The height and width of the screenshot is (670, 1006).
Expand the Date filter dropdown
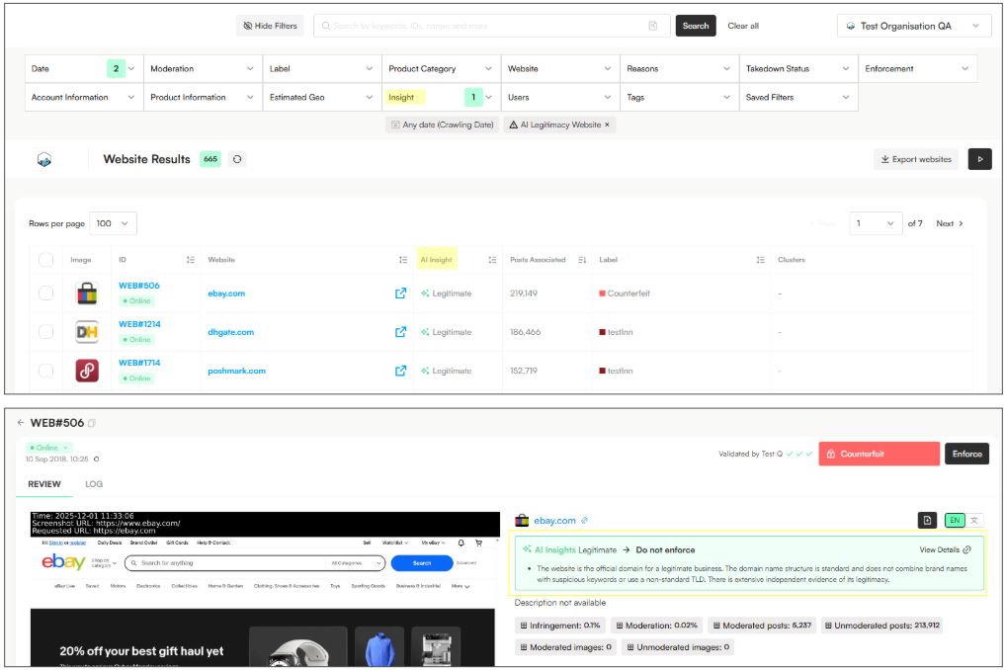(x=83, y=68)
